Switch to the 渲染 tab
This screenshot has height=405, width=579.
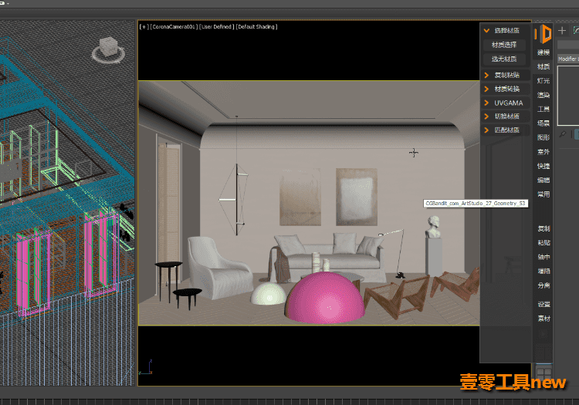click(543, 95)
